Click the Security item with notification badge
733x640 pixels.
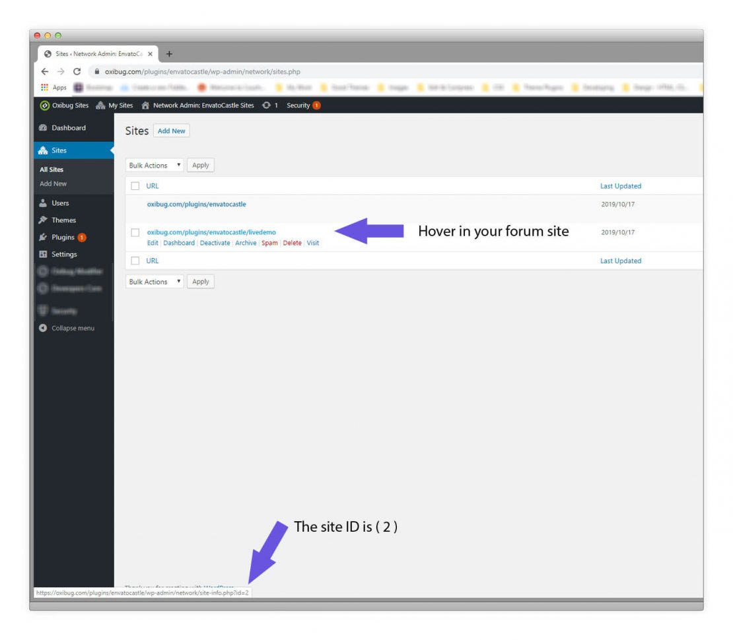point(302,106)
